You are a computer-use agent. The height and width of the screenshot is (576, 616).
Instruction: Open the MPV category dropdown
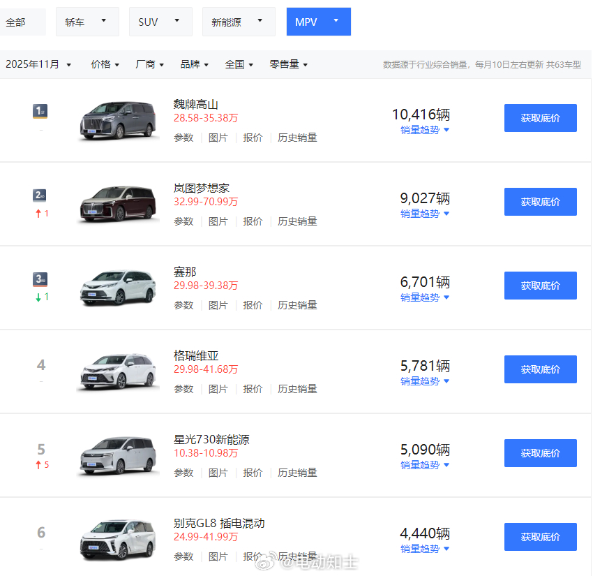[x=319, y=22]
